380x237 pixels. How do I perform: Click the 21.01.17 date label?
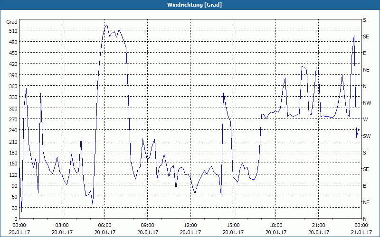click(x=361, y=232)
